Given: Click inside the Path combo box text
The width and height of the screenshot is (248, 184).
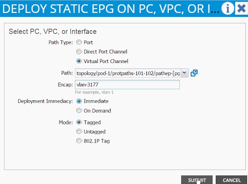Looking at the screenshot, I should click(x=128, y=73).
